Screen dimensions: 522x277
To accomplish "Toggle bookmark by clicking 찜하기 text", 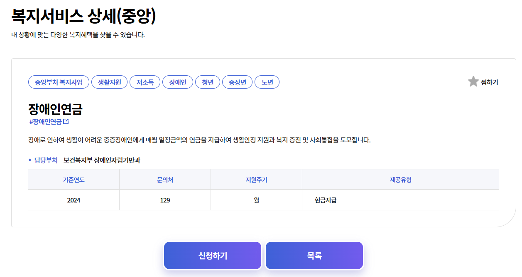I will 490,82.
